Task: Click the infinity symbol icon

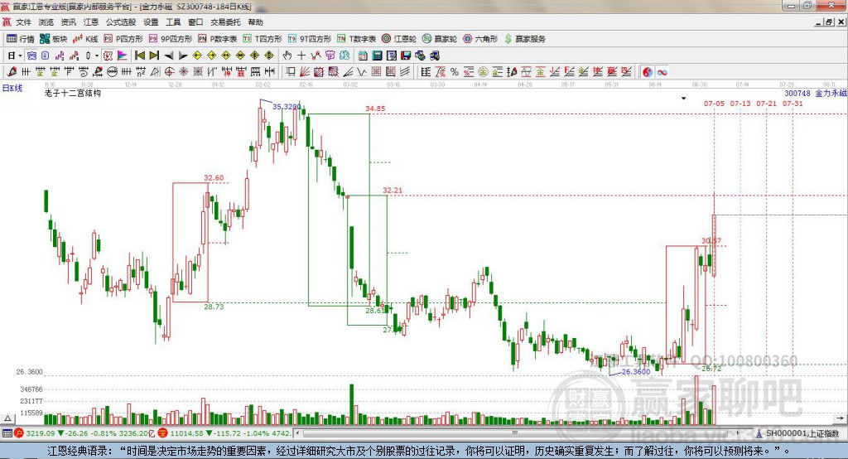Action: [662, 72]
